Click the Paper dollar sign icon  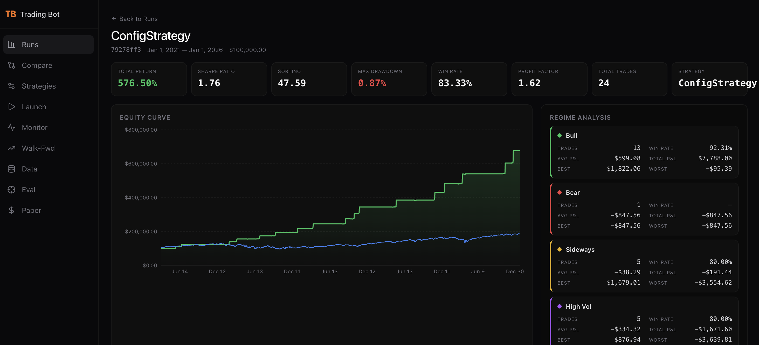[x=11, y=210]
